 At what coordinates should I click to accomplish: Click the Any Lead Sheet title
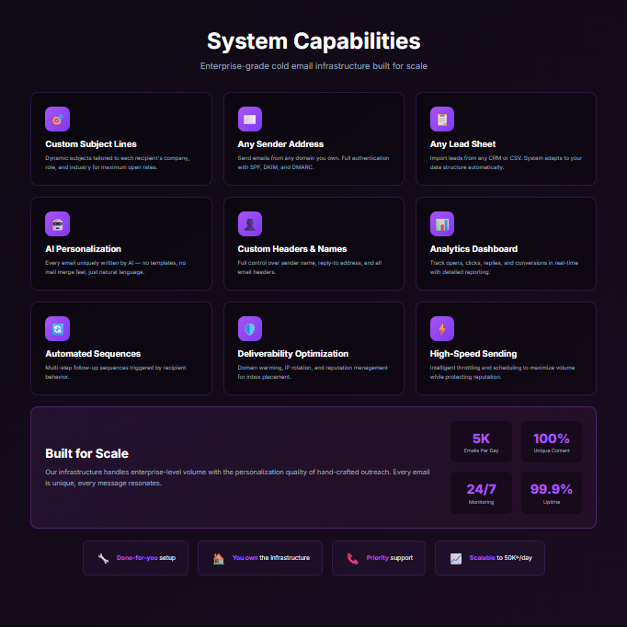click(x=462, y=144)
